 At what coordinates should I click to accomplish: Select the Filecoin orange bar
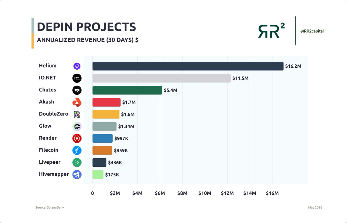point(102,150)
